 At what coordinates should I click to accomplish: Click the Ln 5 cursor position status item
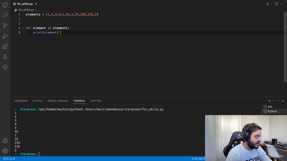[x=198, y=159]
